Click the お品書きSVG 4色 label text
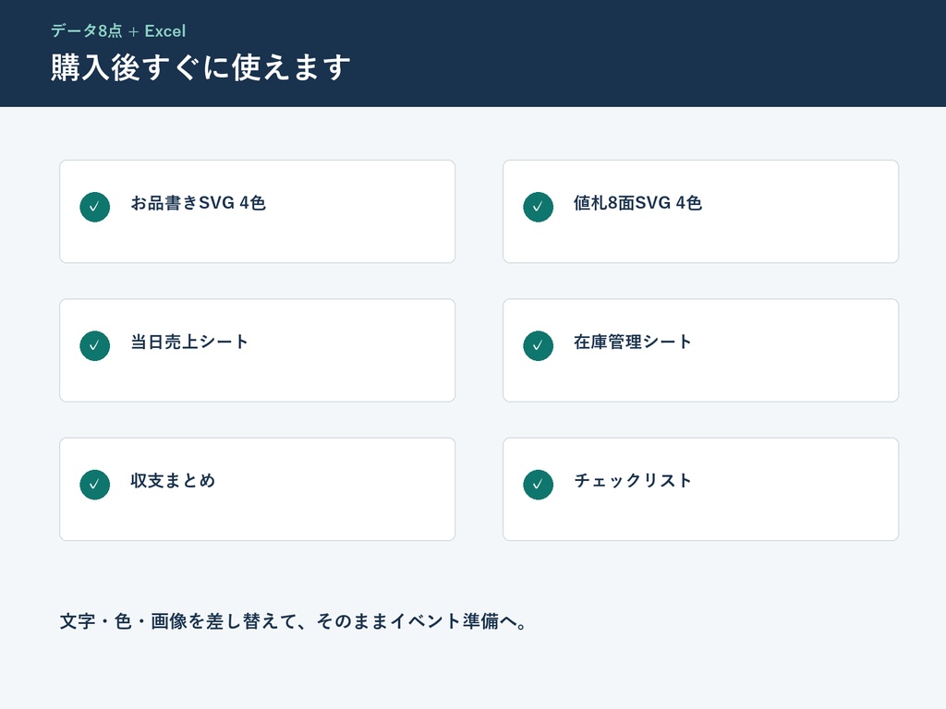 point(198,203)
